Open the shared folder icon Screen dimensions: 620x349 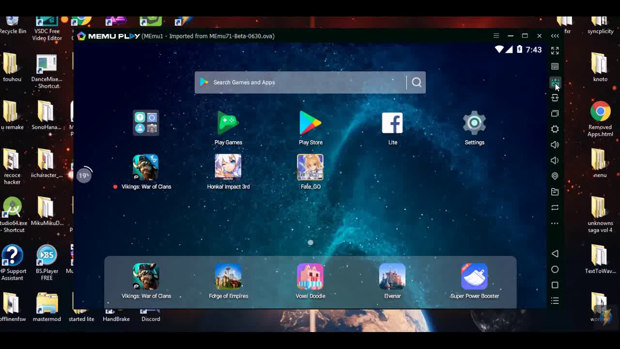click(x=555, y=192)
